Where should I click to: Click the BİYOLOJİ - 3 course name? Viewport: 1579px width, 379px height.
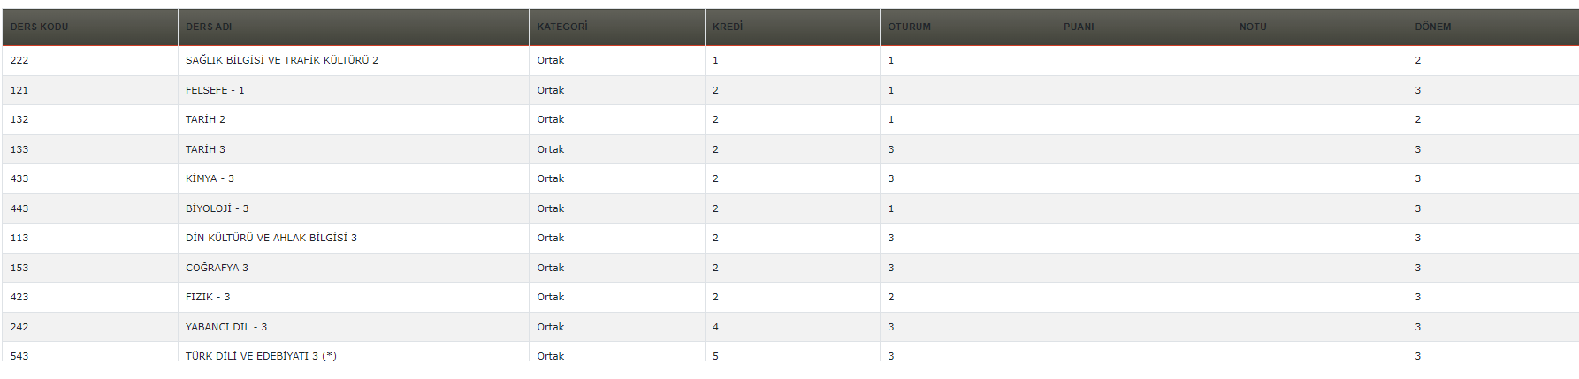point(217,208)
